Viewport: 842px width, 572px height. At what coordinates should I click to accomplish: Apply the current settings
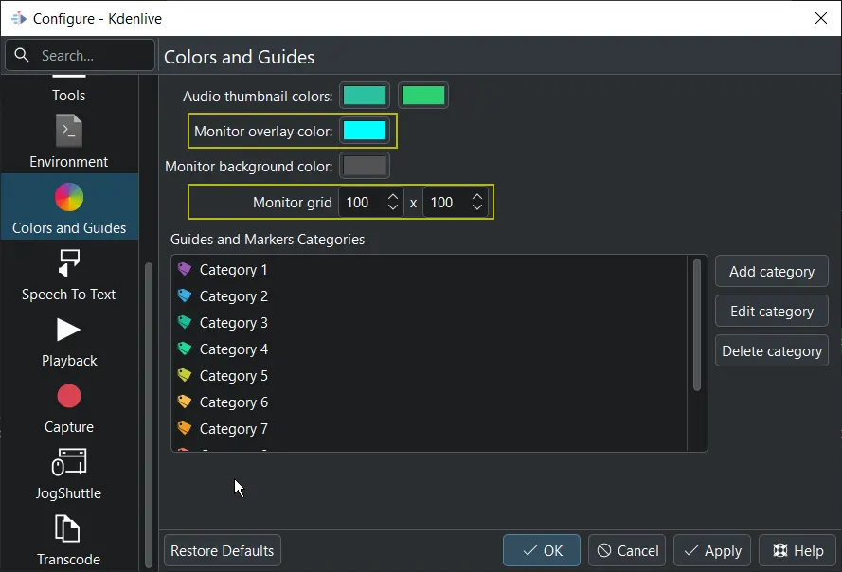712,550
